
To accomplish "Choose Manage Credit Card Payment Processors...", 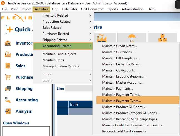I will tap(136, 125).
